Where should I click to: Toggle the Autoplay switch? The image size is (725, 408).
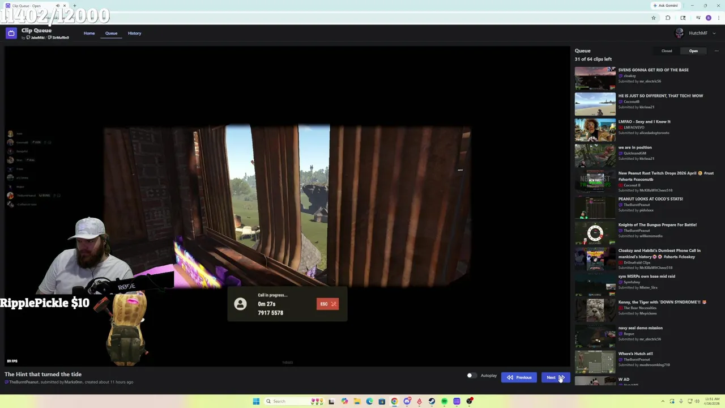click(471, 376)
